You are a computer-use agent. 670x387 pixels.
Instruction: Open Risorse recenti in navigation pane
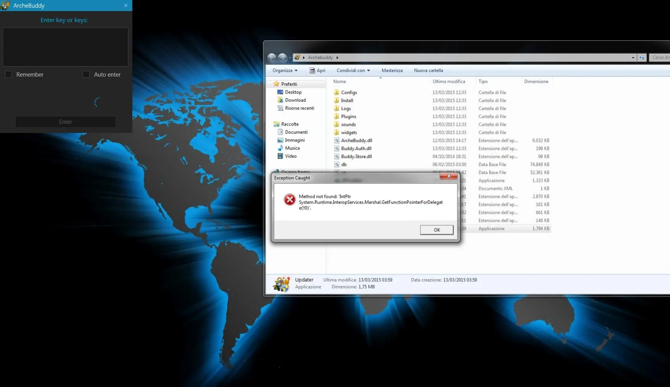click(300, 108)
